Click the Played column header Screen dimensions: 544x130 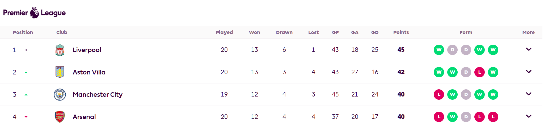[x=224, y=32]
